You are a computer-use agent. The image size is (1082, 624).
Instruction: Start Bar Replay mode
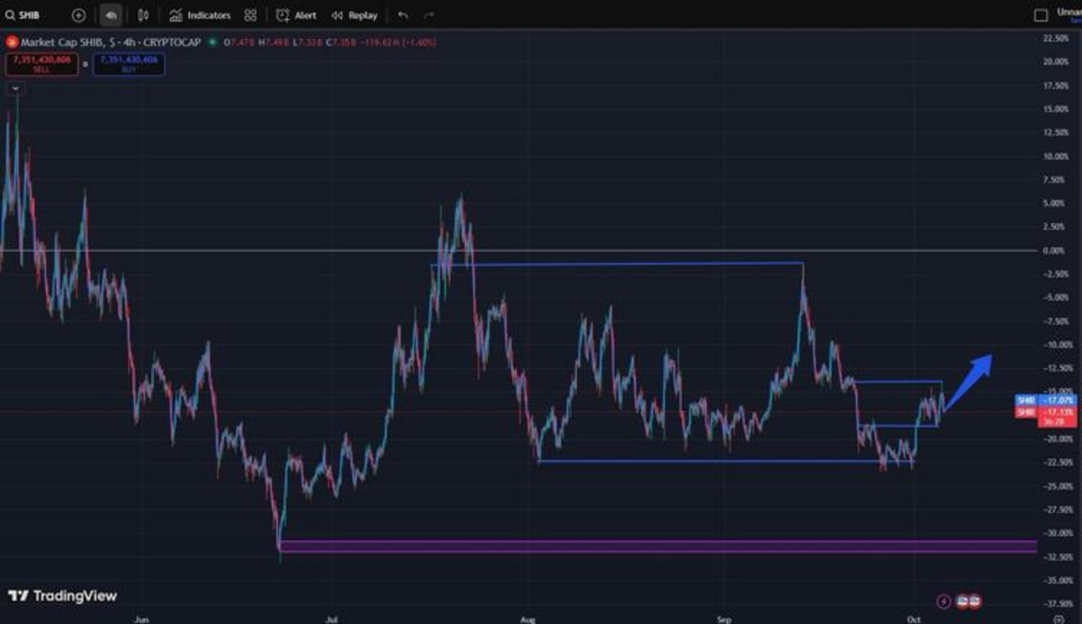(x=354, y=15)
